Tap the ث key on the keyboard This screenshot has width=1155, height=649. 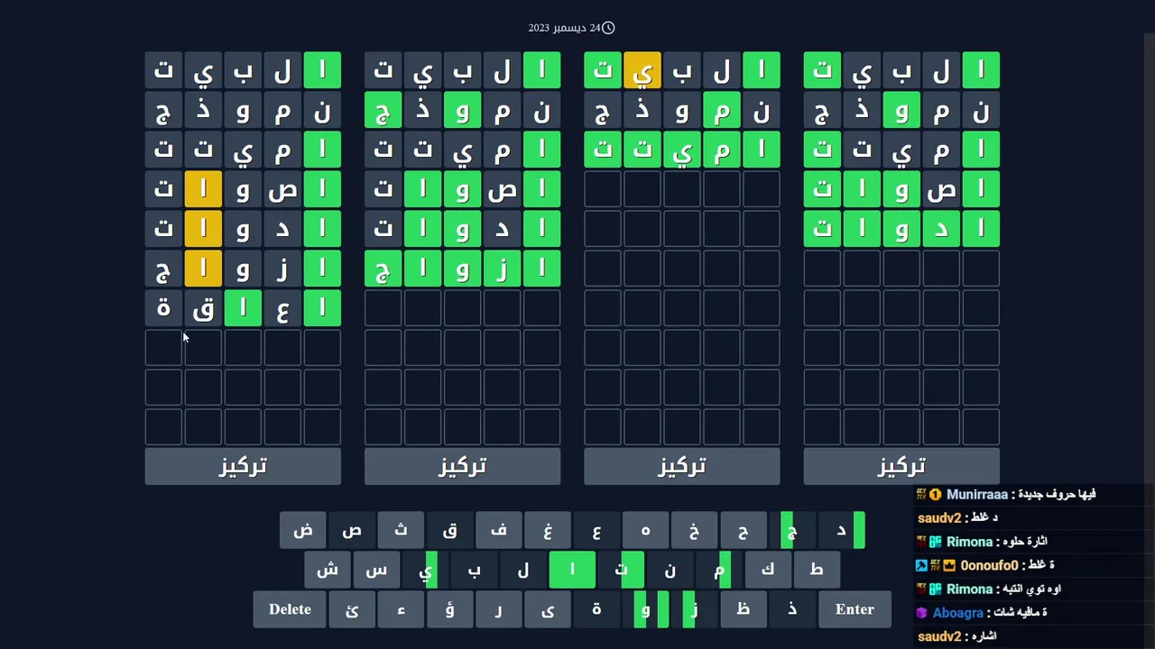pos(401,530)
